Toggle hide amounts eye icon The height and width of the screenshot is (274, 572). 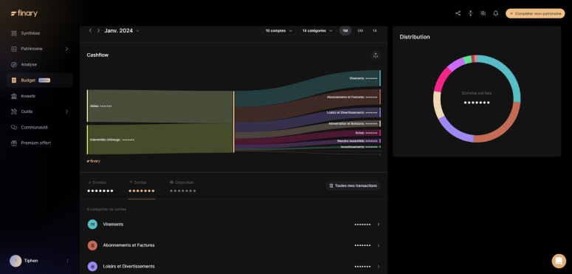point(483,13)
